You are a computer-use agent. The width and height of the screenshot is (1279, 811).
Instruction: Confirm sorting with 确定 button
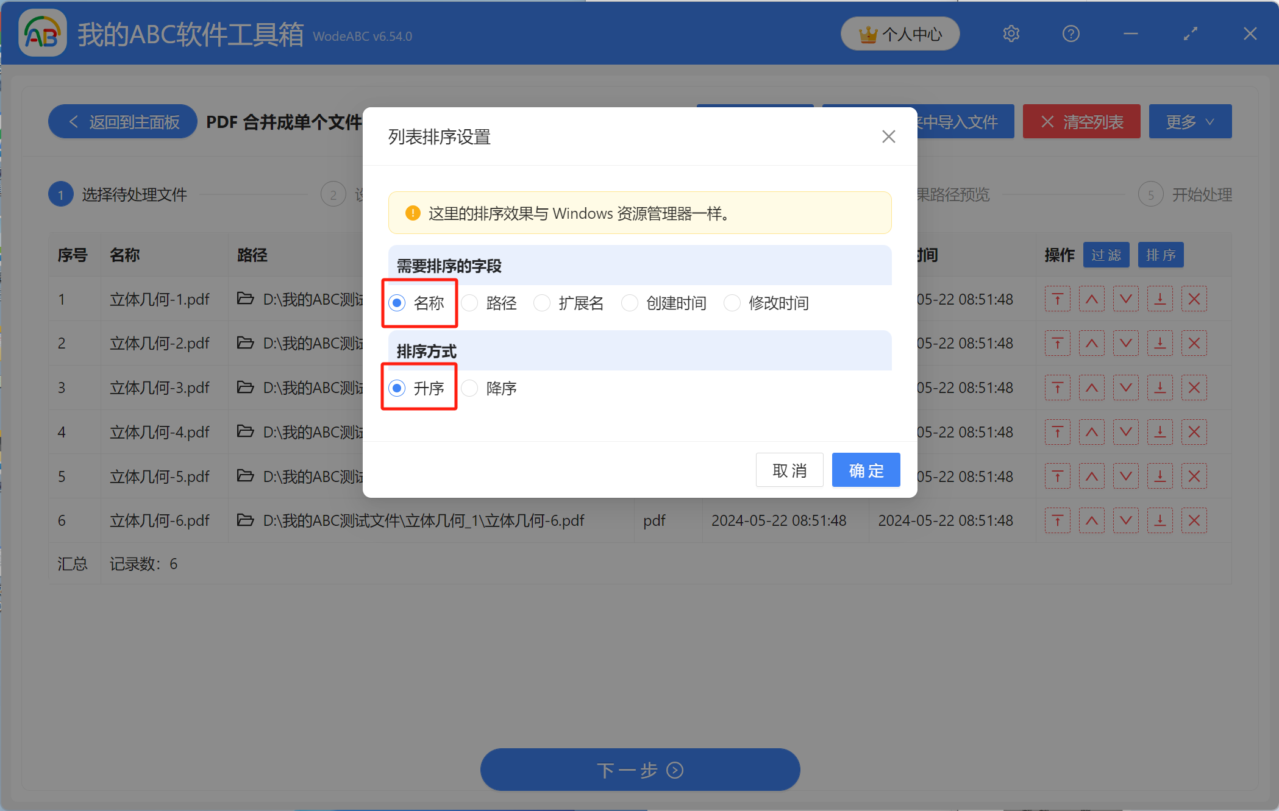coord(865,470)
